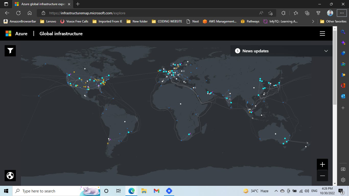The height and width of the screenshot is (196, 349).
Task: Show more bookmarks chevron
Action: [313, 21]
